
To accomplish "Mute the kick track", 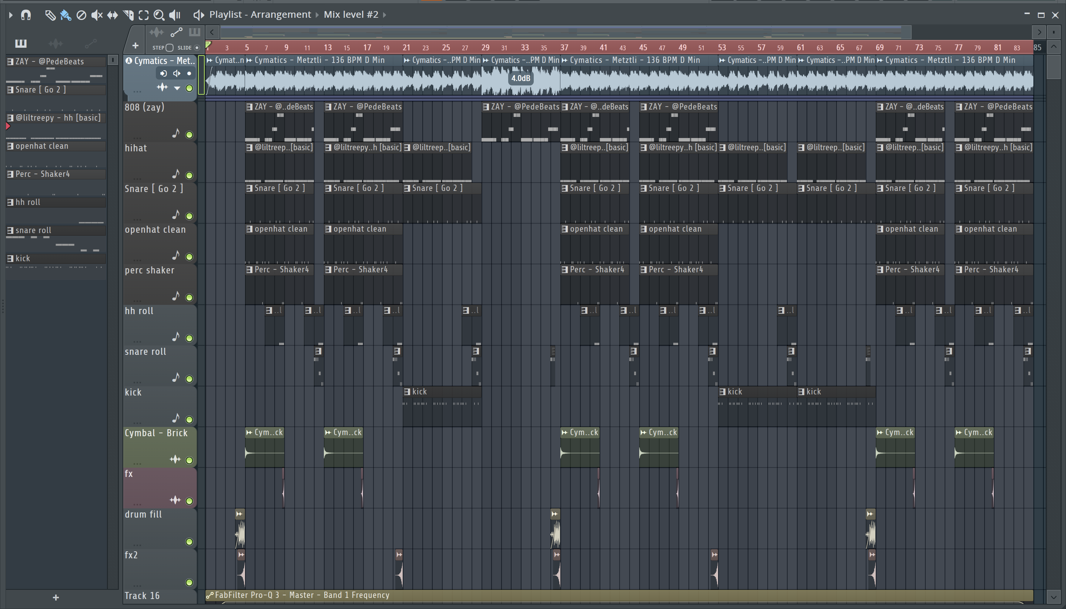I will click(189, 420).
